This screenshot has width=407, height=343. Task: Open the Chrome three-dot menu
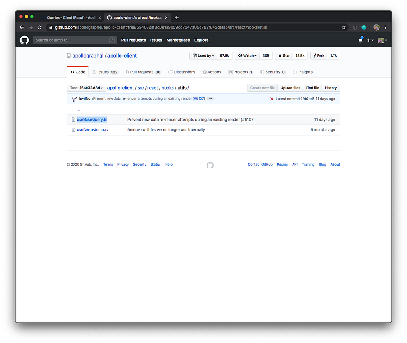click(x=386, y=27)
